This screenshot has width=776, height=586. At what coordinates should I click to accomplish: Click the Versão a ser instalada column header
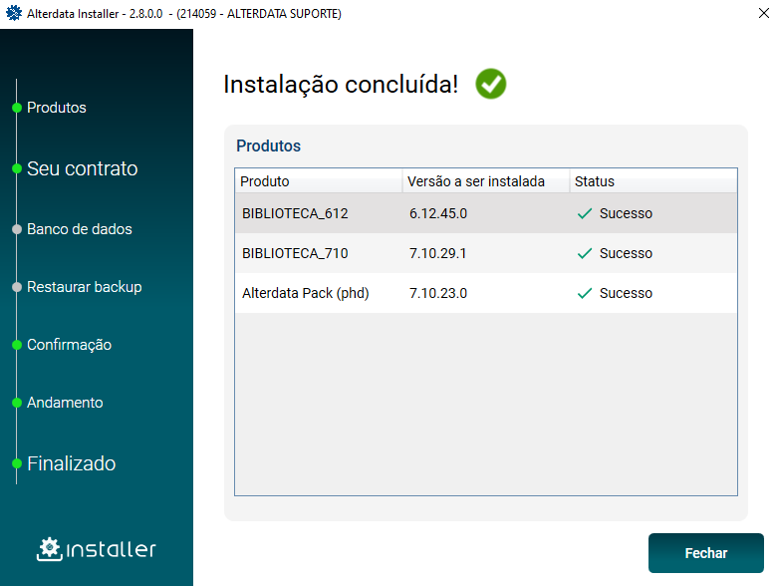486,181
